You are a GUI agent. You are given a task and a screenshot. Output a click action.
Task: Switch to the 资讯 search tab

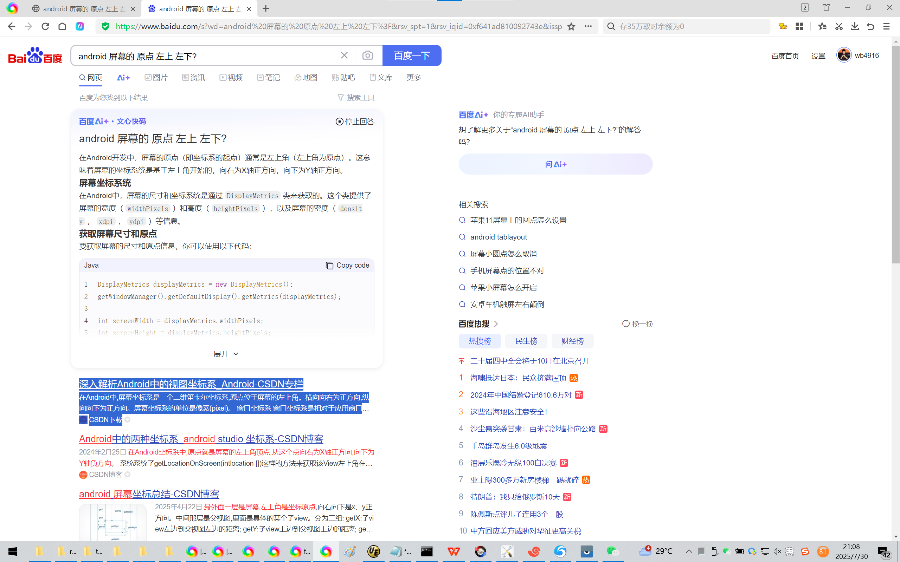click(193, 77)
